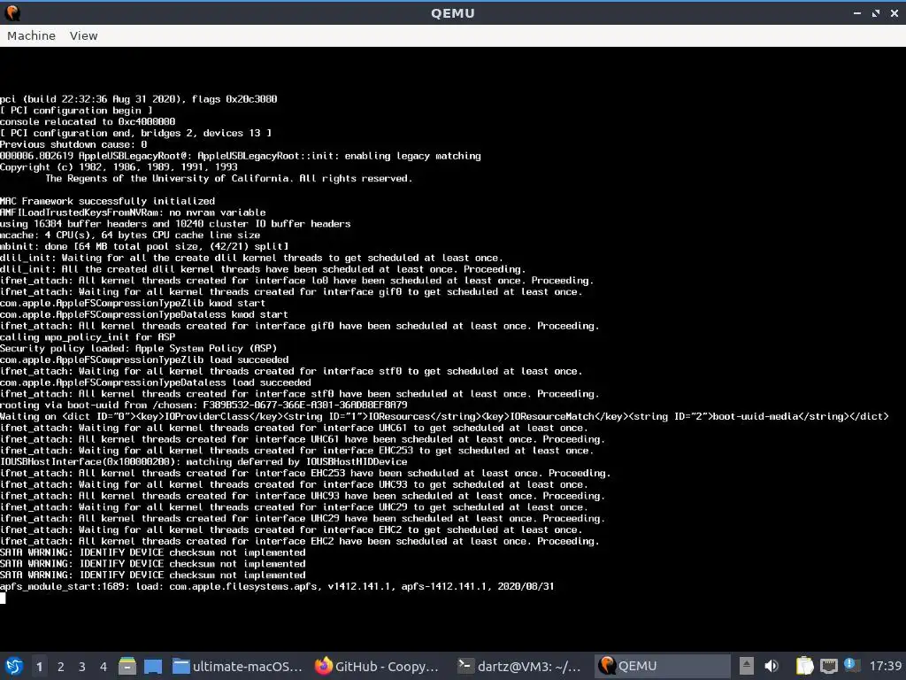Viewport: 906px width, 680px height.
Task: Click the 'mbinit: done' log line
Action: (144, 246)
